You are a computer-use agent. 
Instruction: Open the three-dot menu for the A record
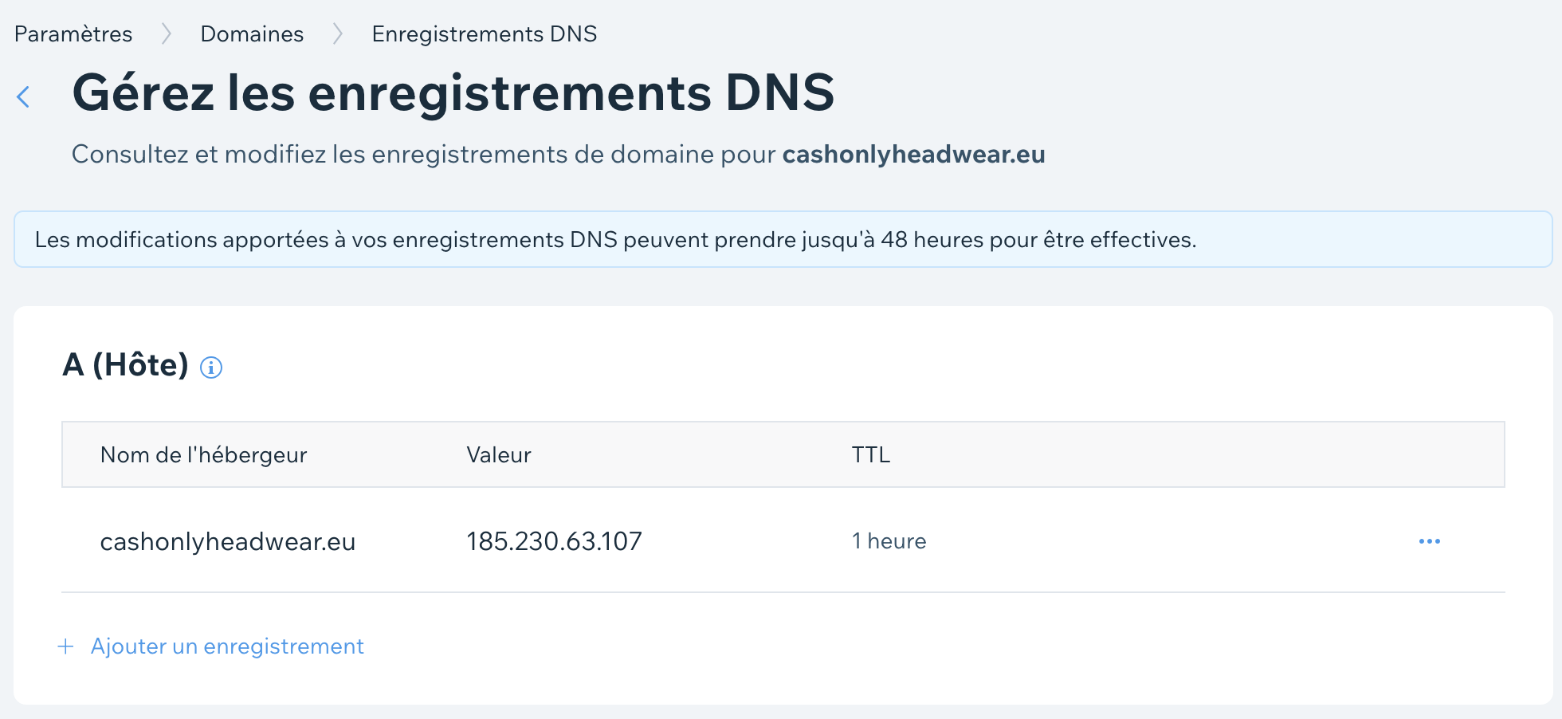[x=1429, y=541]
